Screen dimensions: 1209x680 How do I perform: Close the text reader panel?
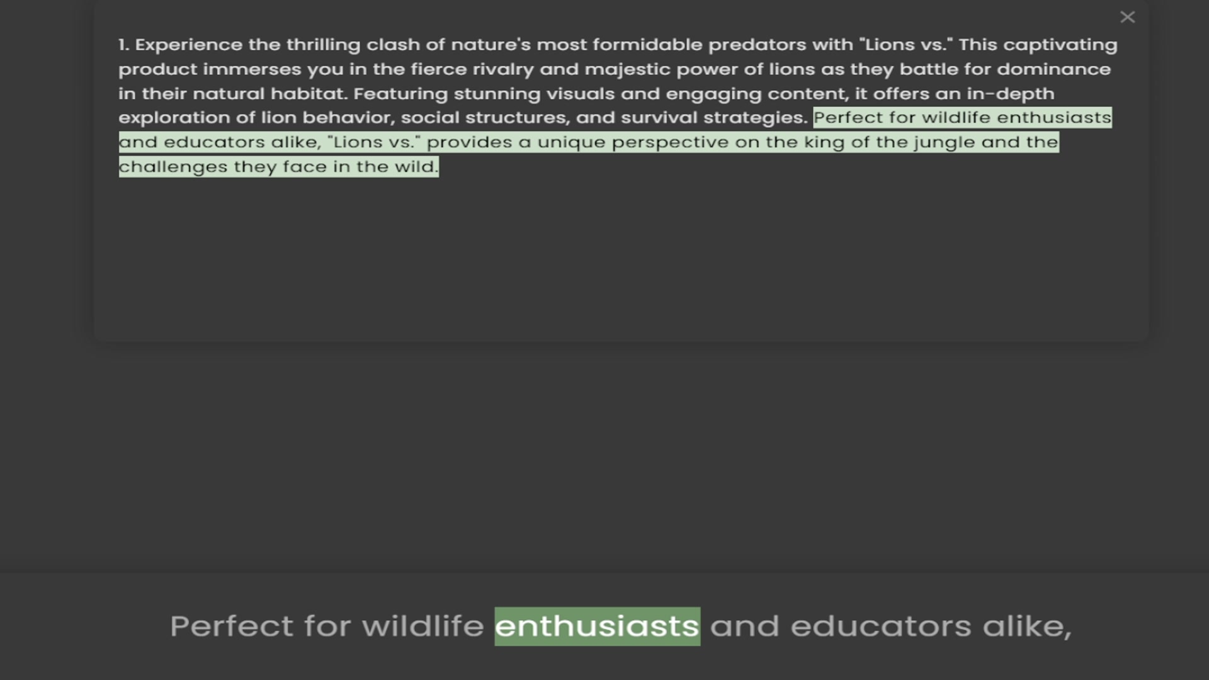click(1127, 18)
